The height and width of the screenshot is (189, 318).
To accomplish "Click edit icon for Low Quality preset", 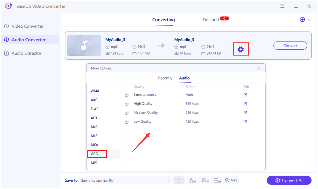I will [x=245, y=121].
